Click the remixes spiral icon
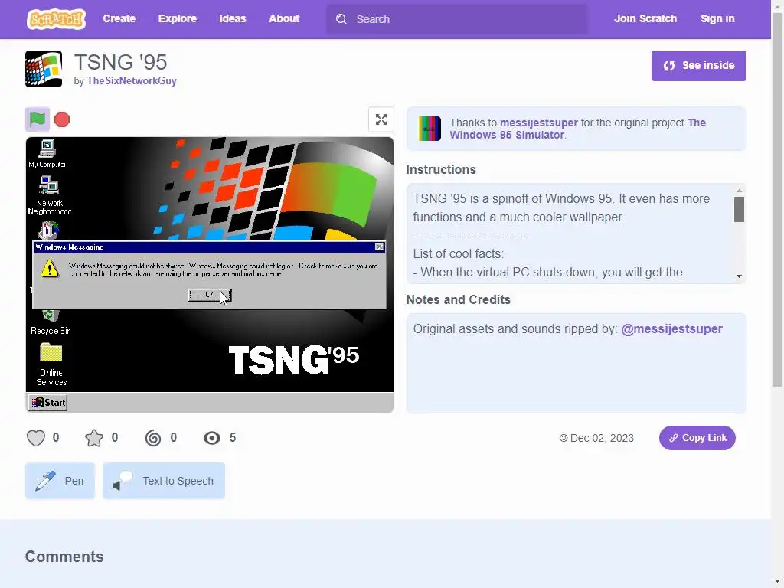The height and width of the screenshot is (588, 784). (x=153, y=438)
